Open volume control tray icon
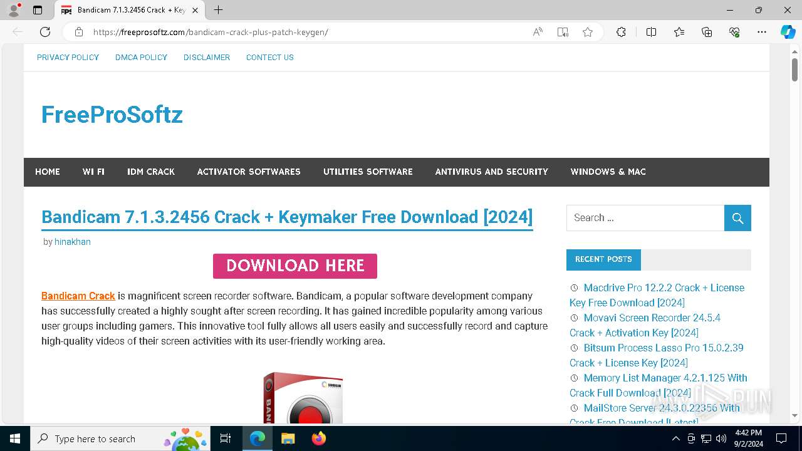 (721, 438)
